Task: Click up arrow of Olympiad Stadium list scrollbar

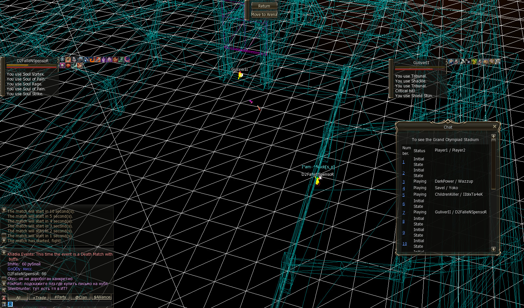Action: coord(494,136)
